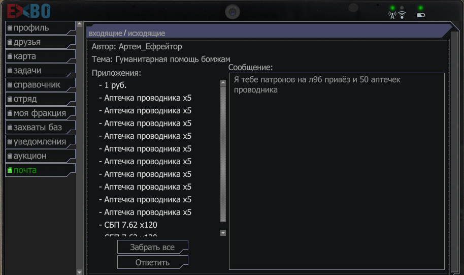Click the small icon beside аукцион
The image size is (464, 275).
click(10, 156)
